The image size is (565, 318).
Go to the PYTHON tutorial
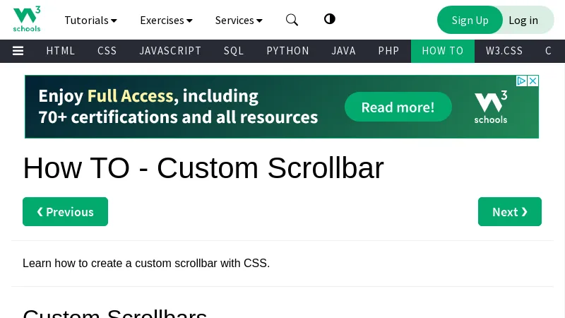click(x=287, y=51)
